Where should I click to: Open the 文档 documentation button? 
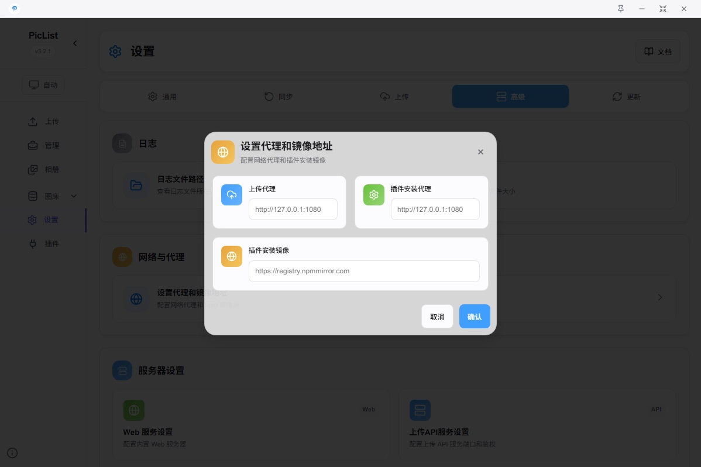point(658,51)
